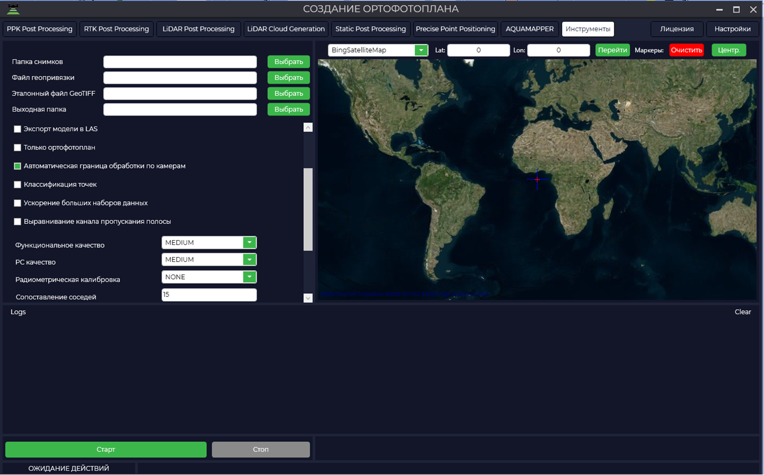Click the settings panel scroll up arrow
Viewport: 764px width, 475px height.
[308, 127]
